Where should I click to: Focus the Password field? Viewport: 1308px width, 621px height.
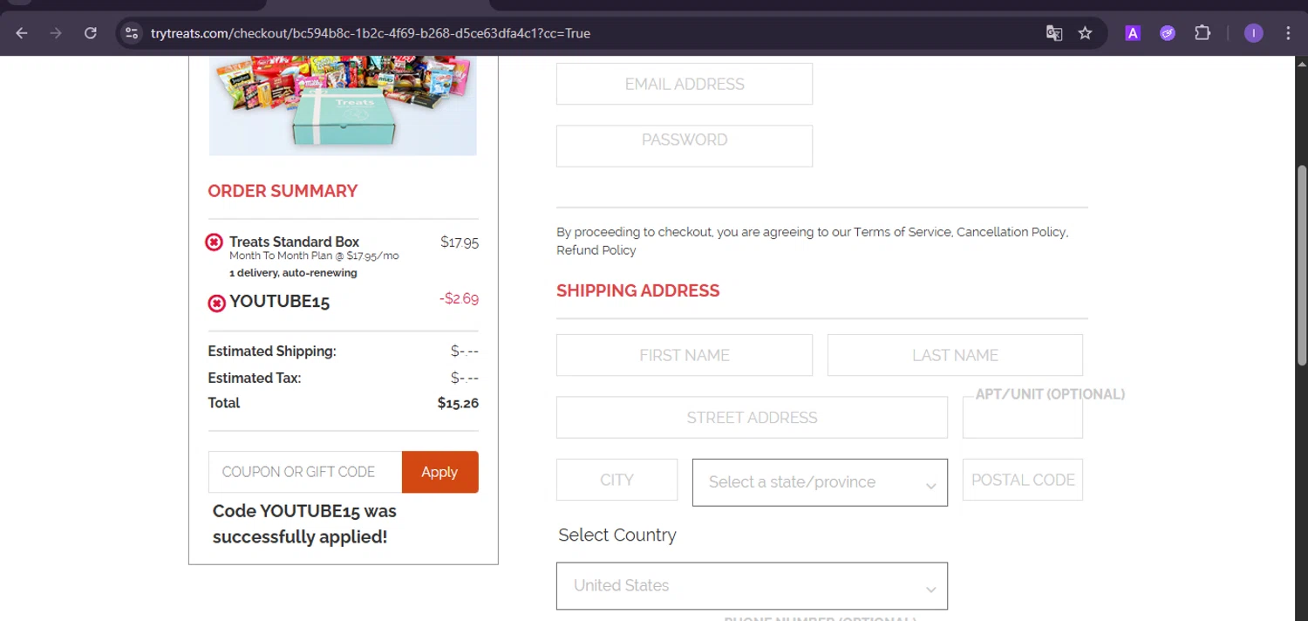coord(685,146)
